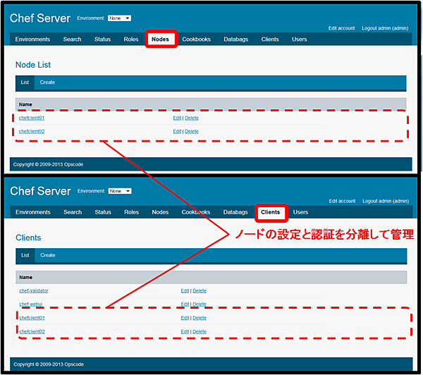Click Edit account in the Node List page
423x375 pixels.
click(341, 28)
